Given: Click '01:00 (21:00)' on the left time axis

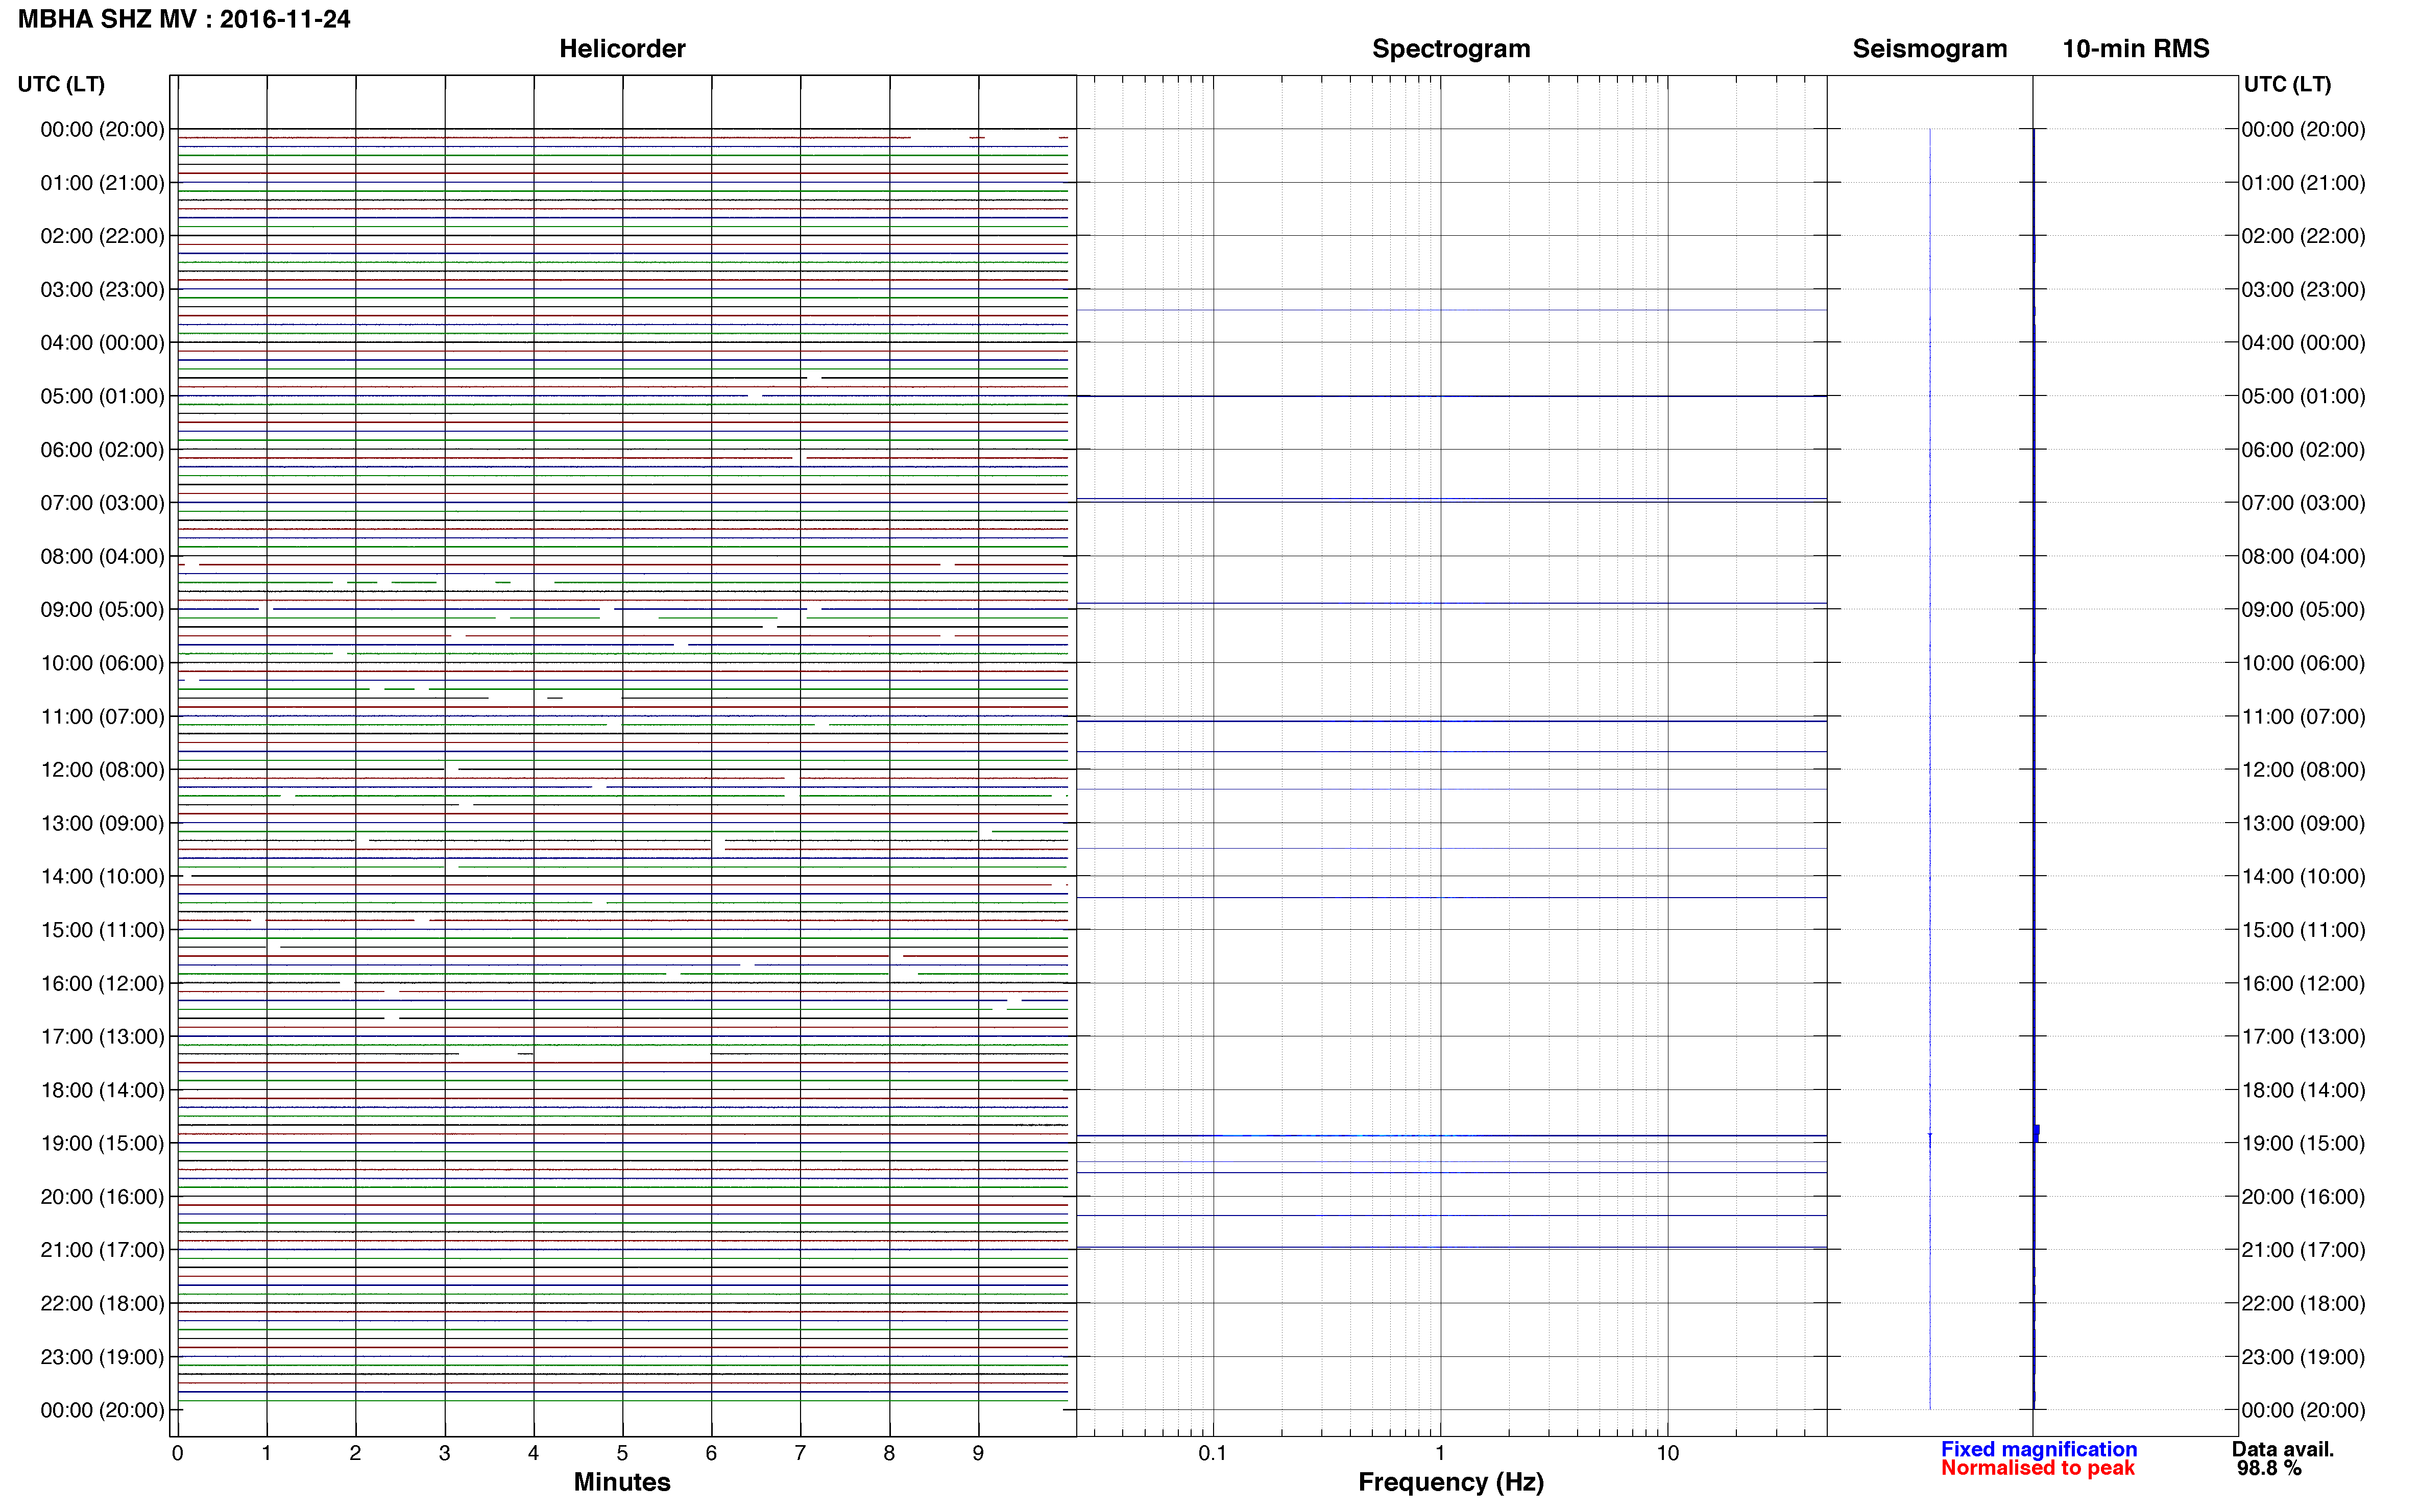Looking at the screenshot, I should (102, 183).
